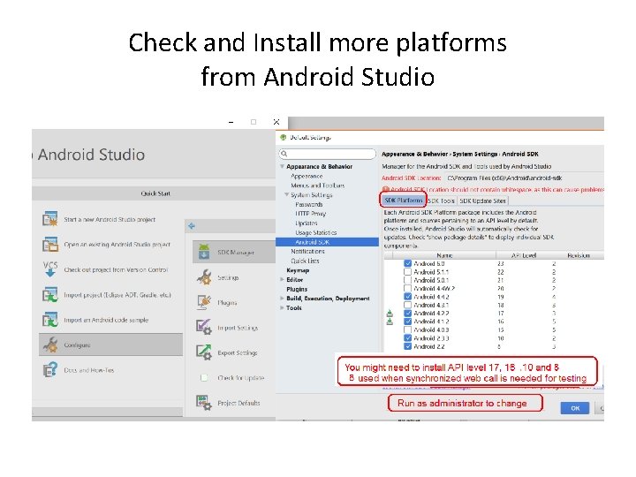Click the Check for Update icon

[204, 378]
